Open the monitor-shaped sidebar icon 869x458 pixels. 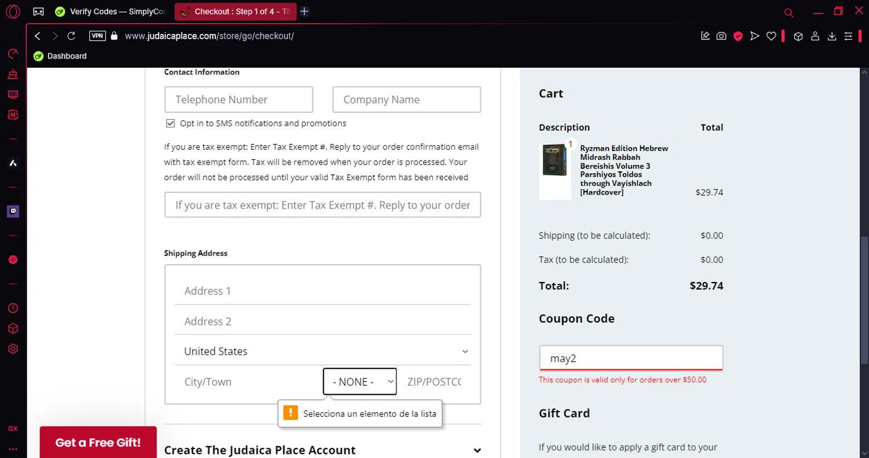pyautogui.click(x=13, y=94)
